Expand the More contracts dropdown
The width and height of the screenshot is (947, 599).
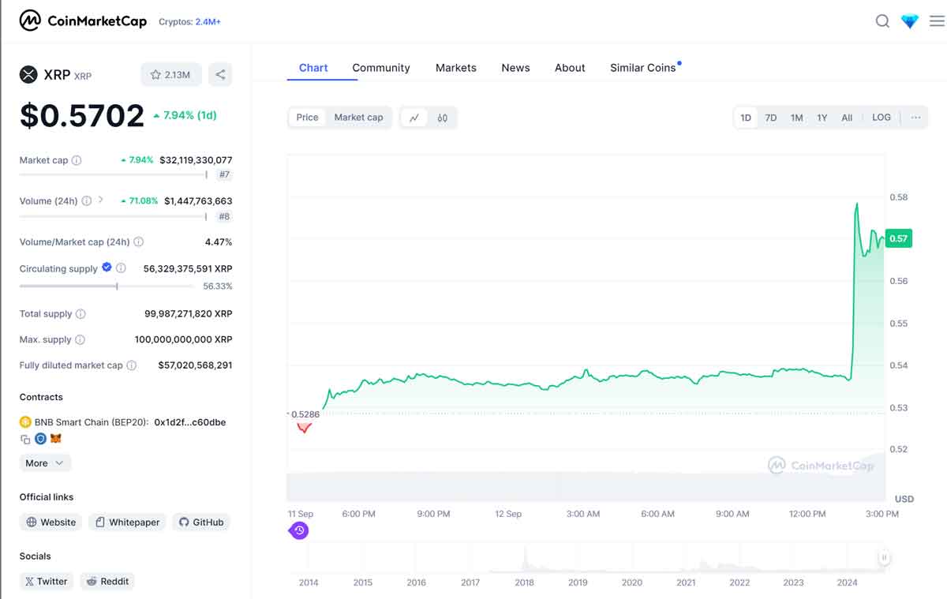[x=45, y=463]
